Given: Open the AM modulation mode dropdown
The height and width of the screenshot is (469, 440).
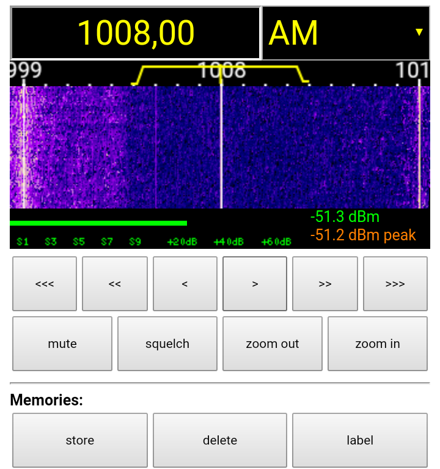Looking at the screenshot, I should pyautogui.click(x=345, y=33).
